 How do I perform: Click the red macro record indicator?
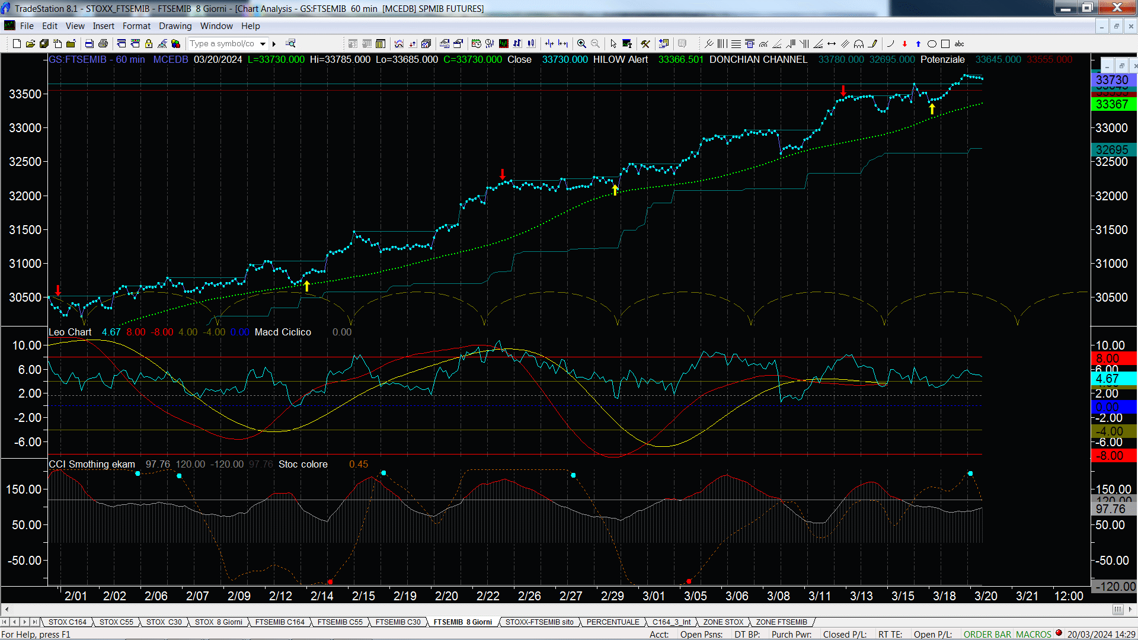(1059, 633)
